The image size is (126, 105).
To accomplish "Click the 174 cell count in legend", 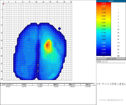I will [x=118, y=43].
